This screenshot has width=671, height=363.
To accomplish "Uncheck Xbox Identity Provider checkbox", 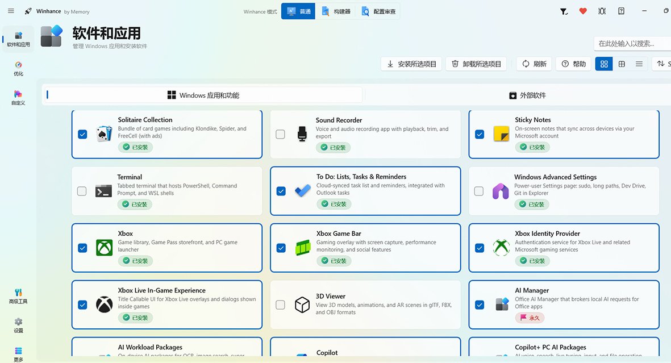I will point(480,248).
